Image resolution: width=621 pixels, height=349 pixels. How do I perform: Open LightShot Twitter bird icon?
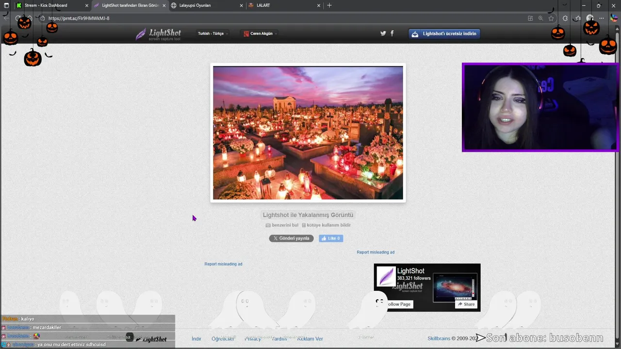383,33
